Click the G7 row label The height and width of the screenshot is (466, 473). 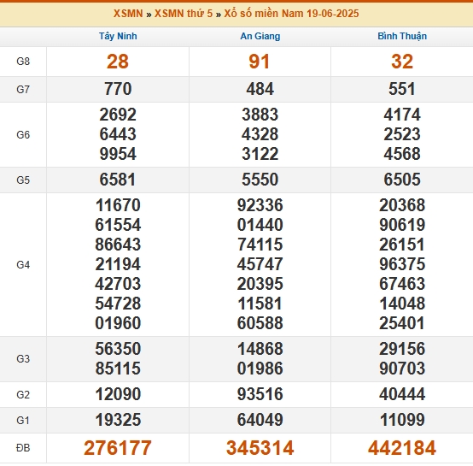click(23, 90)
